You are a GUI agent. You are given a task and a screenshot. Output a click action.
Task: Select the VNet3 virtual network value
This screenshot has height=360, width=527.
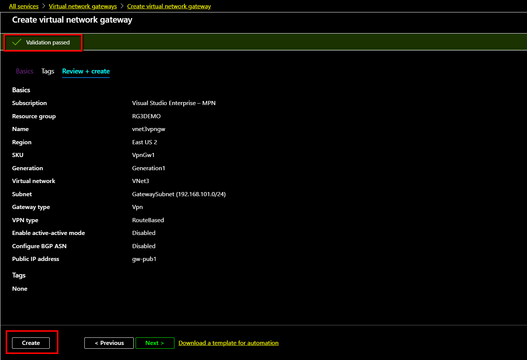141,181
